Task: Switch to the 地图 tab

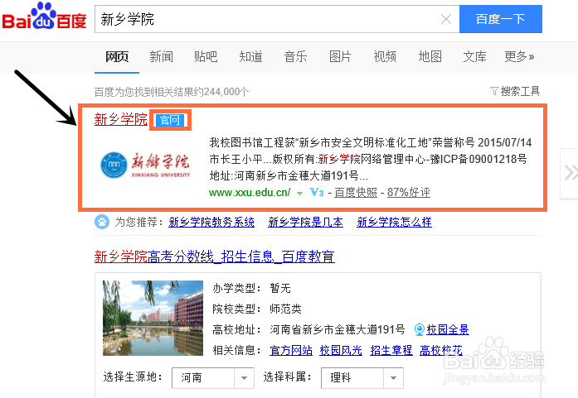Action: coord(430,56)
